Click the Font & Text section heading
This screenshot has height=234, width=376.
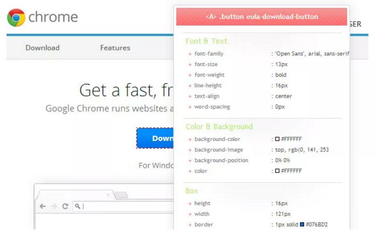click(206, 41)
